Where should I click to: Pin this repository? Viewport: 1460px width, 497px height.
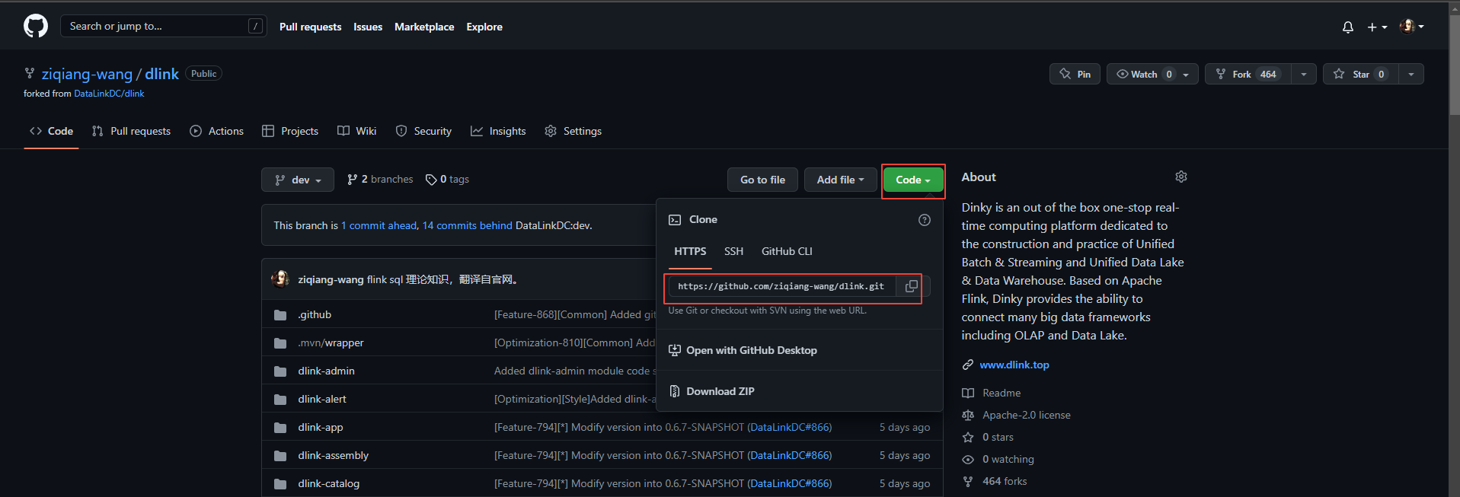1075,74
